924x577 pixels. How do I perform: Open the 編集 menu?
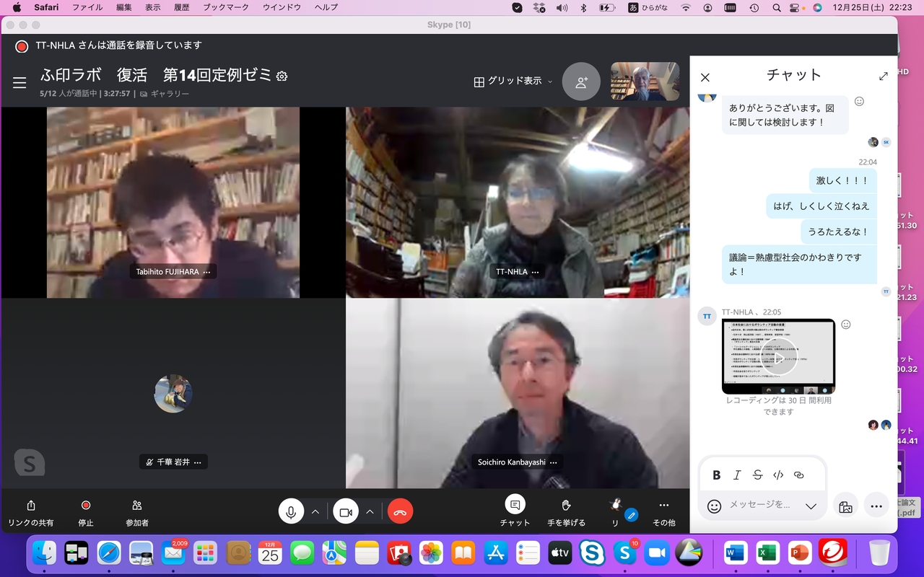pyautogui.click(x=124, y=7)
